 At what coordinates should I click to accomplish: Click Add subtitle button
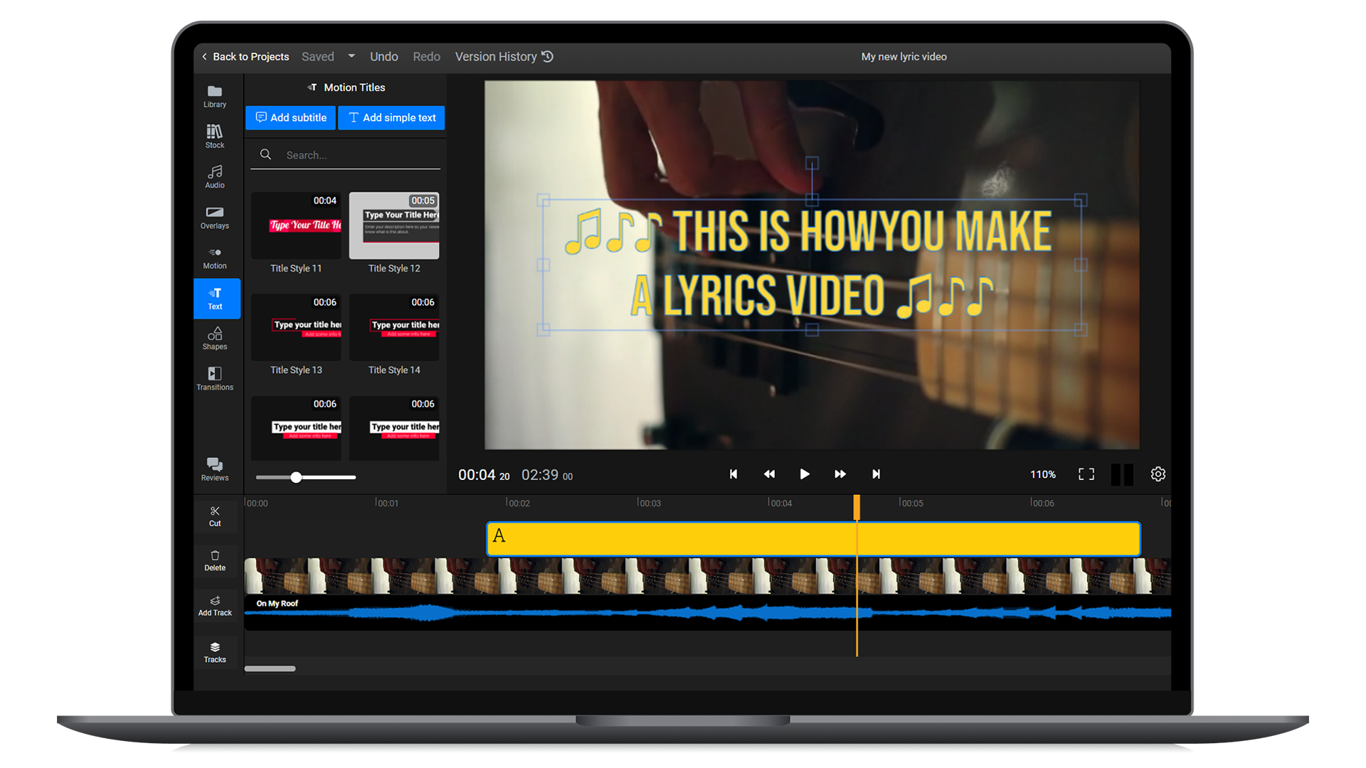tap(290, 117)
